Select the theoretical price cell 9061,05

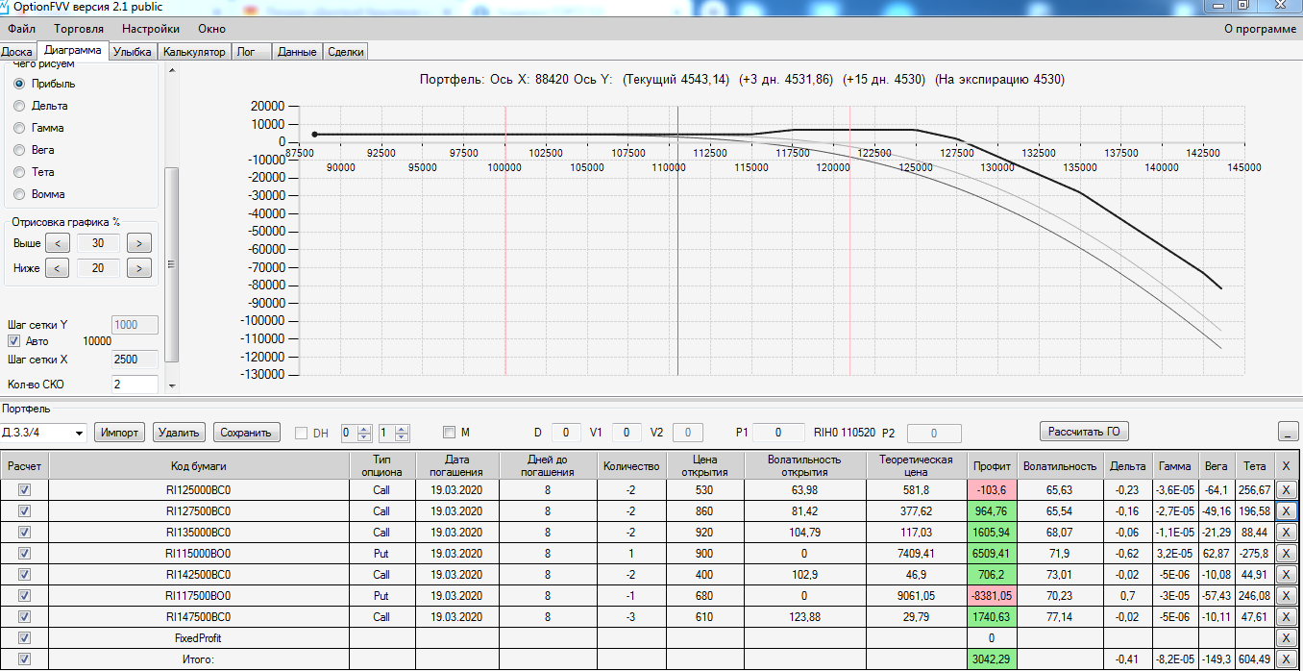[917, 595]
